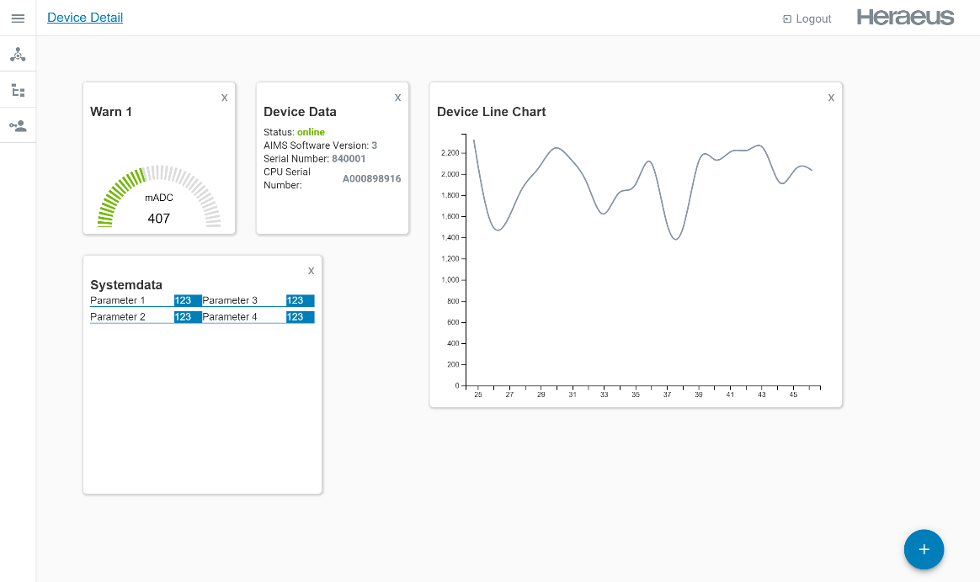980x582 pixels.
Task: Click the network hub sidebar icon
Action: tap(18, 55)
